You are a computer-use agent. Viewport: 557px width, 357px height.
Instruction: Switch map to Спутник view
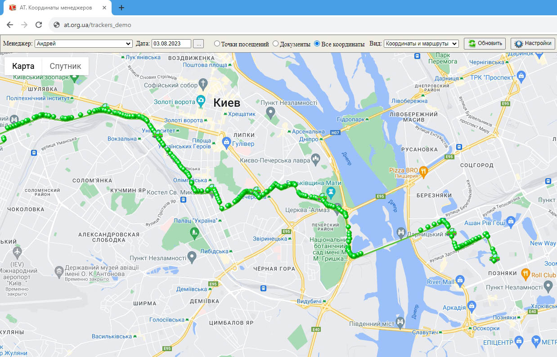pos(65,66)
